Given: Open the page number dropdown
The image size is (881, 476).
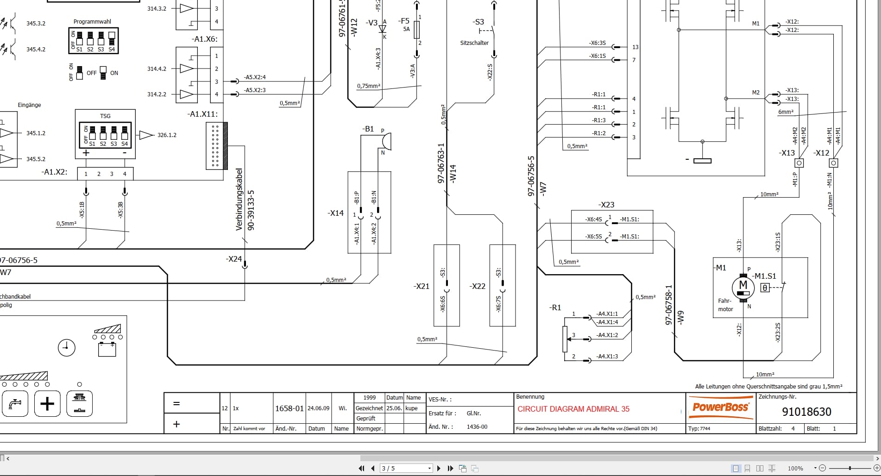Looking at the screenshot, I should pyautogui.click(x=429, y=468).
